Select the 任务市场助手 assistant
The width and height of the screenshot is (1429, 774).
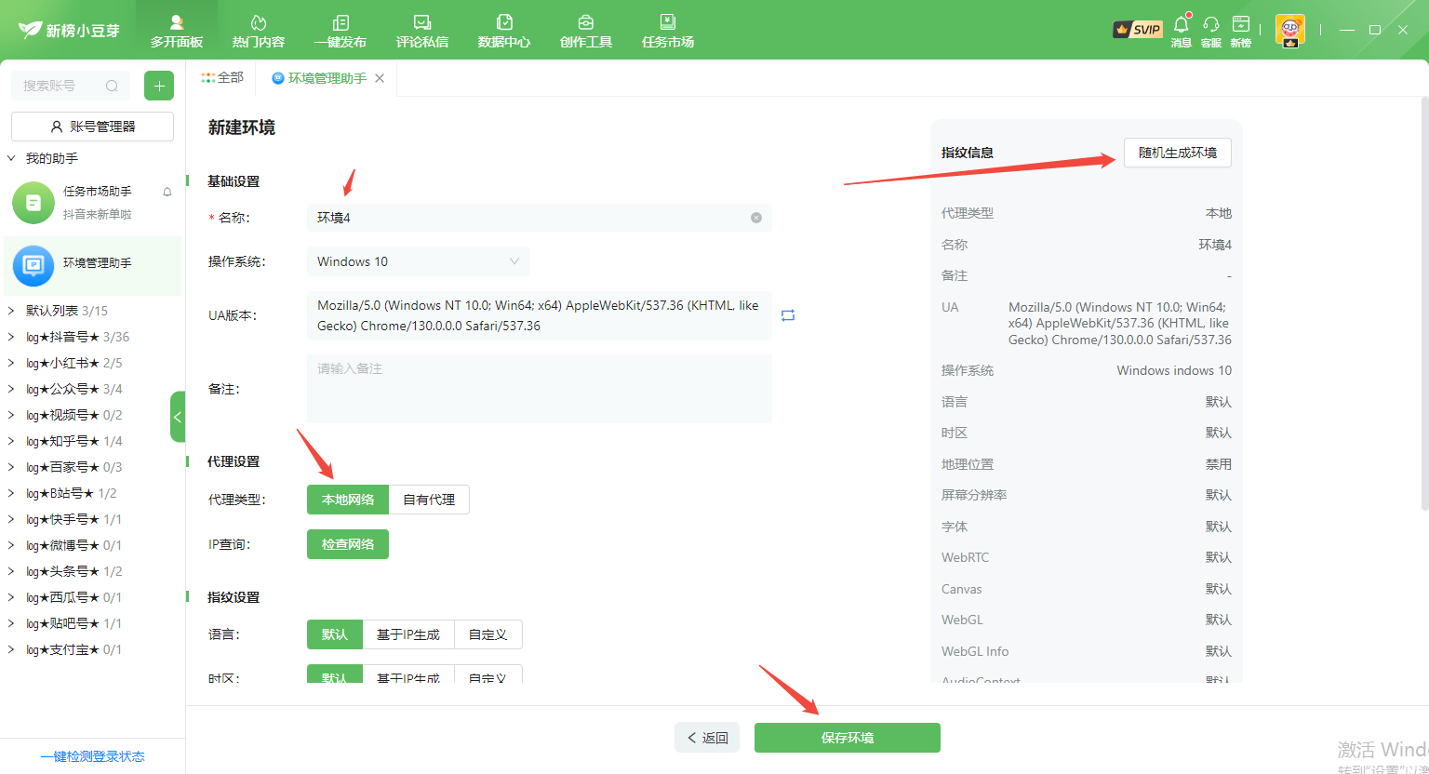[x=93, y=203]
